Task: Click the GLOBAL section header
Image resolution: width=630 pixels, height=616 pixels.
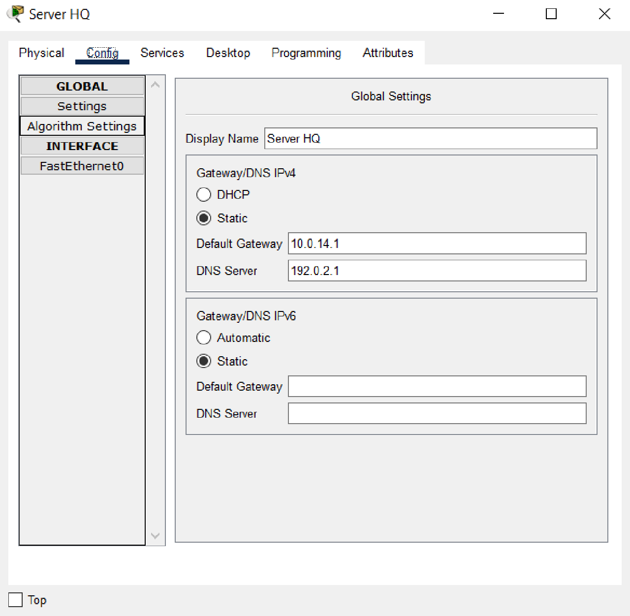Action: click(82, 86)
